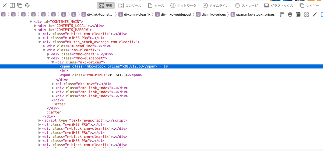Expand the CONTENTS_LOCAL div node
This screenshot has width=323, height=151.
35,26
